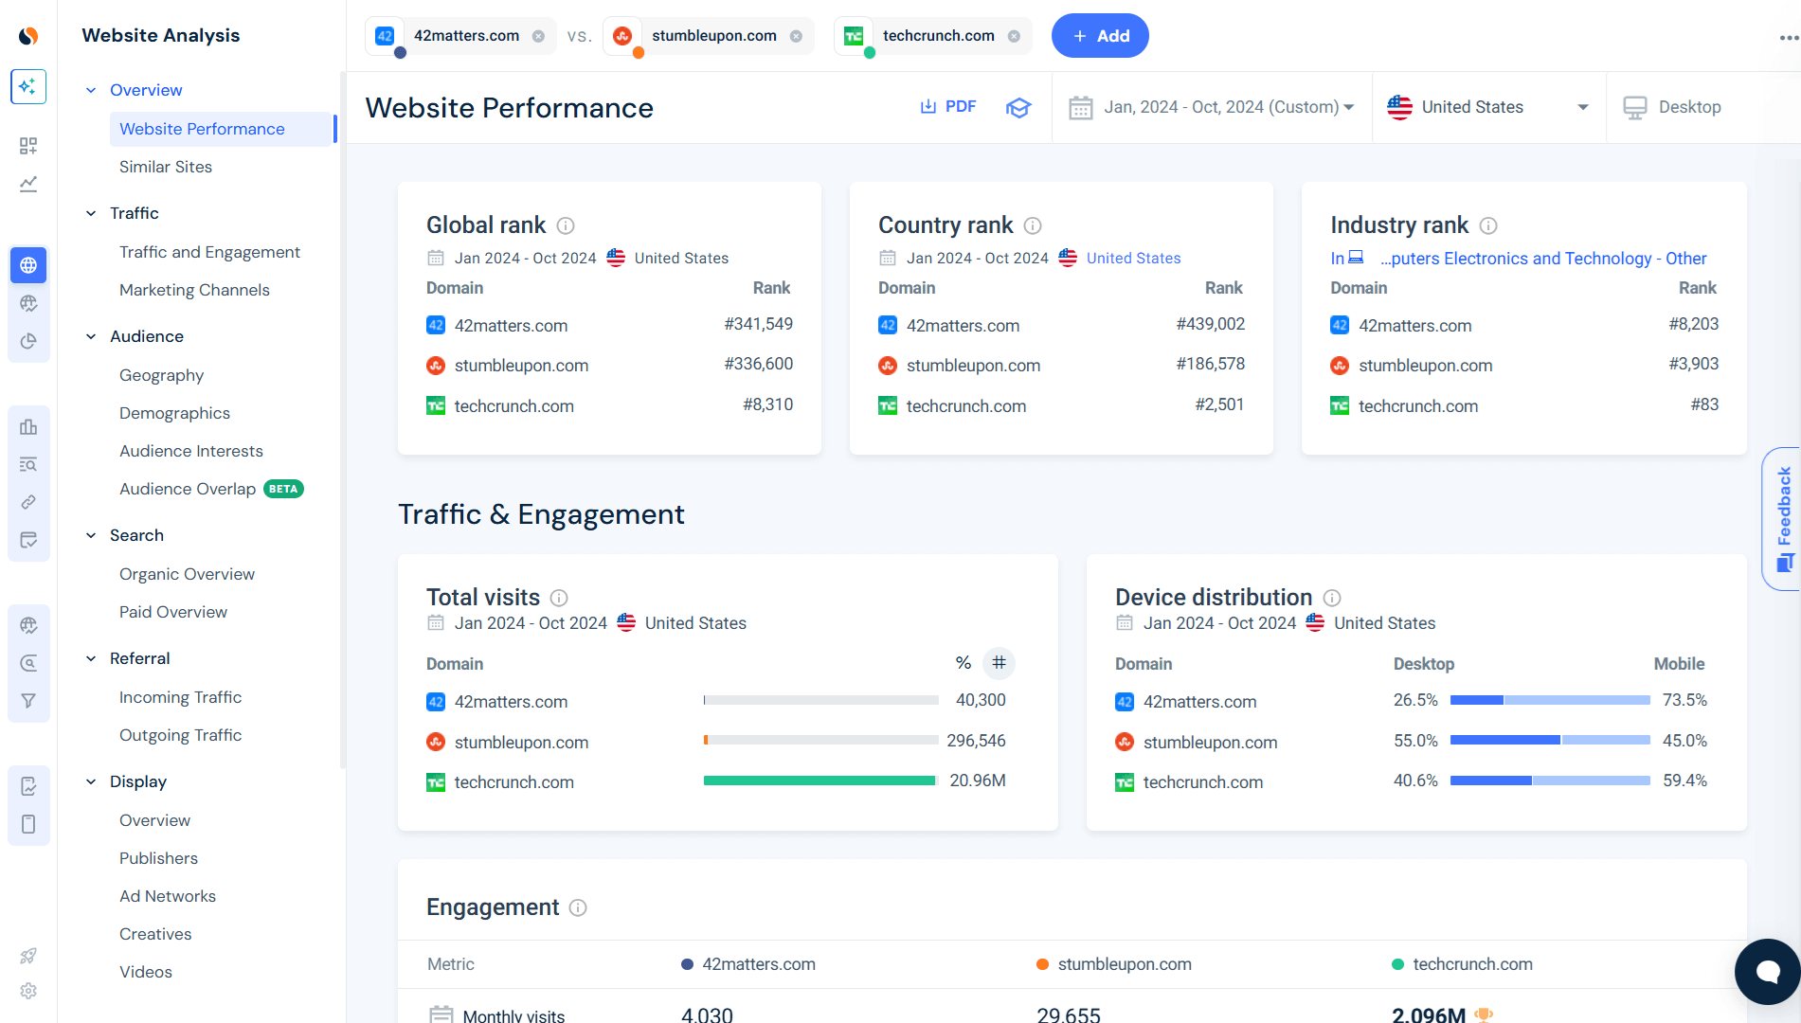Switch Total visits to percent view
The image size is (1801, 1023).
coord(964,663)
